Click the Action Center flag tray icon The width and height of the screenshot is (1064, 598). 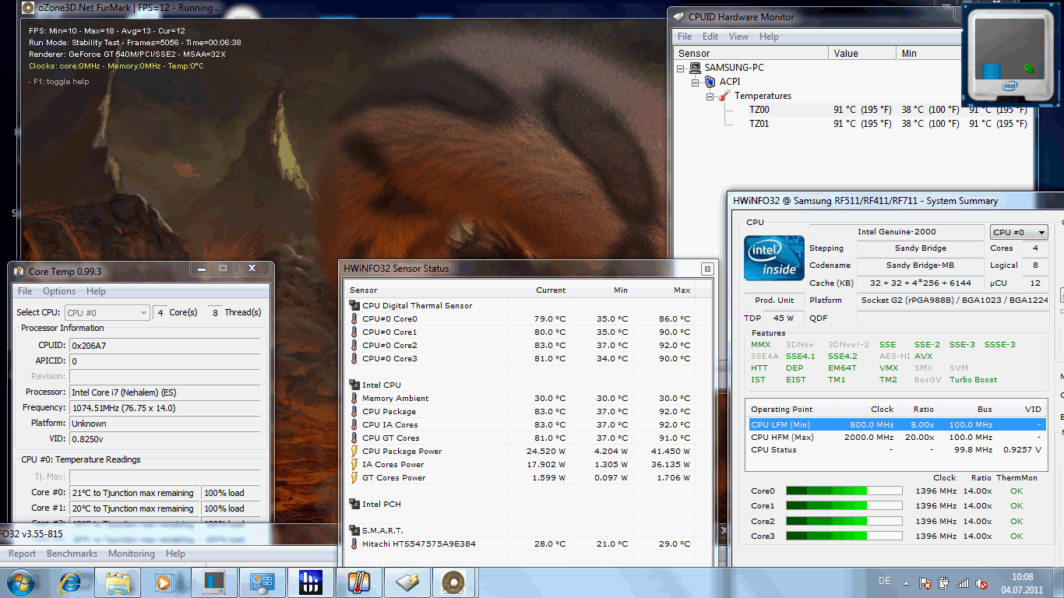click(925, 582)
